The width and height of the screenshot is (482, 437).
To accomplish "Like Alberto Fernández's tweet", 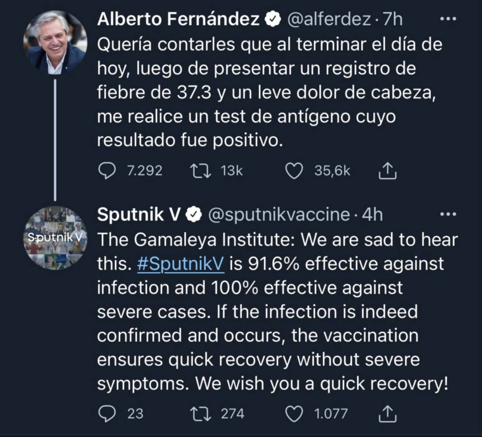I will pos(294,171).
